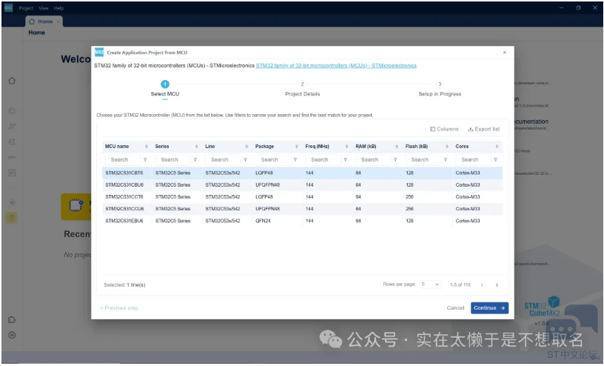Sort by MCU name column arrows

coord(147,147)
